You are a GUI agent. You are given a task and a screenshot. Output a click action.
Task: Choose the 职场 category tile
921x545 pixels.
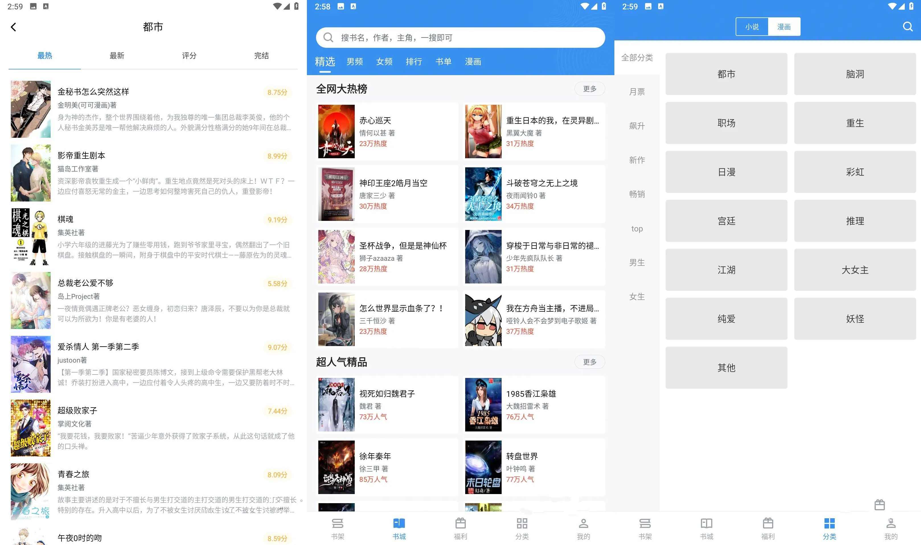coord(726,123)
